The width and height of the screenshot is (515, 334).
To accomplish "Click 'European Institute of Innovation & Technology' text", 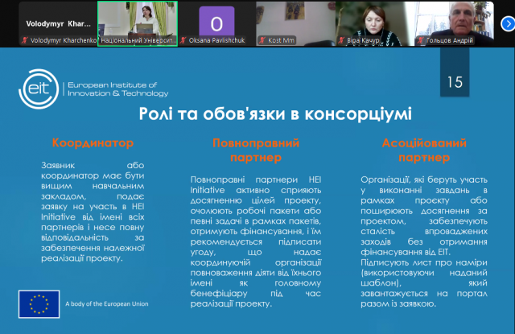I will [118, 89].
